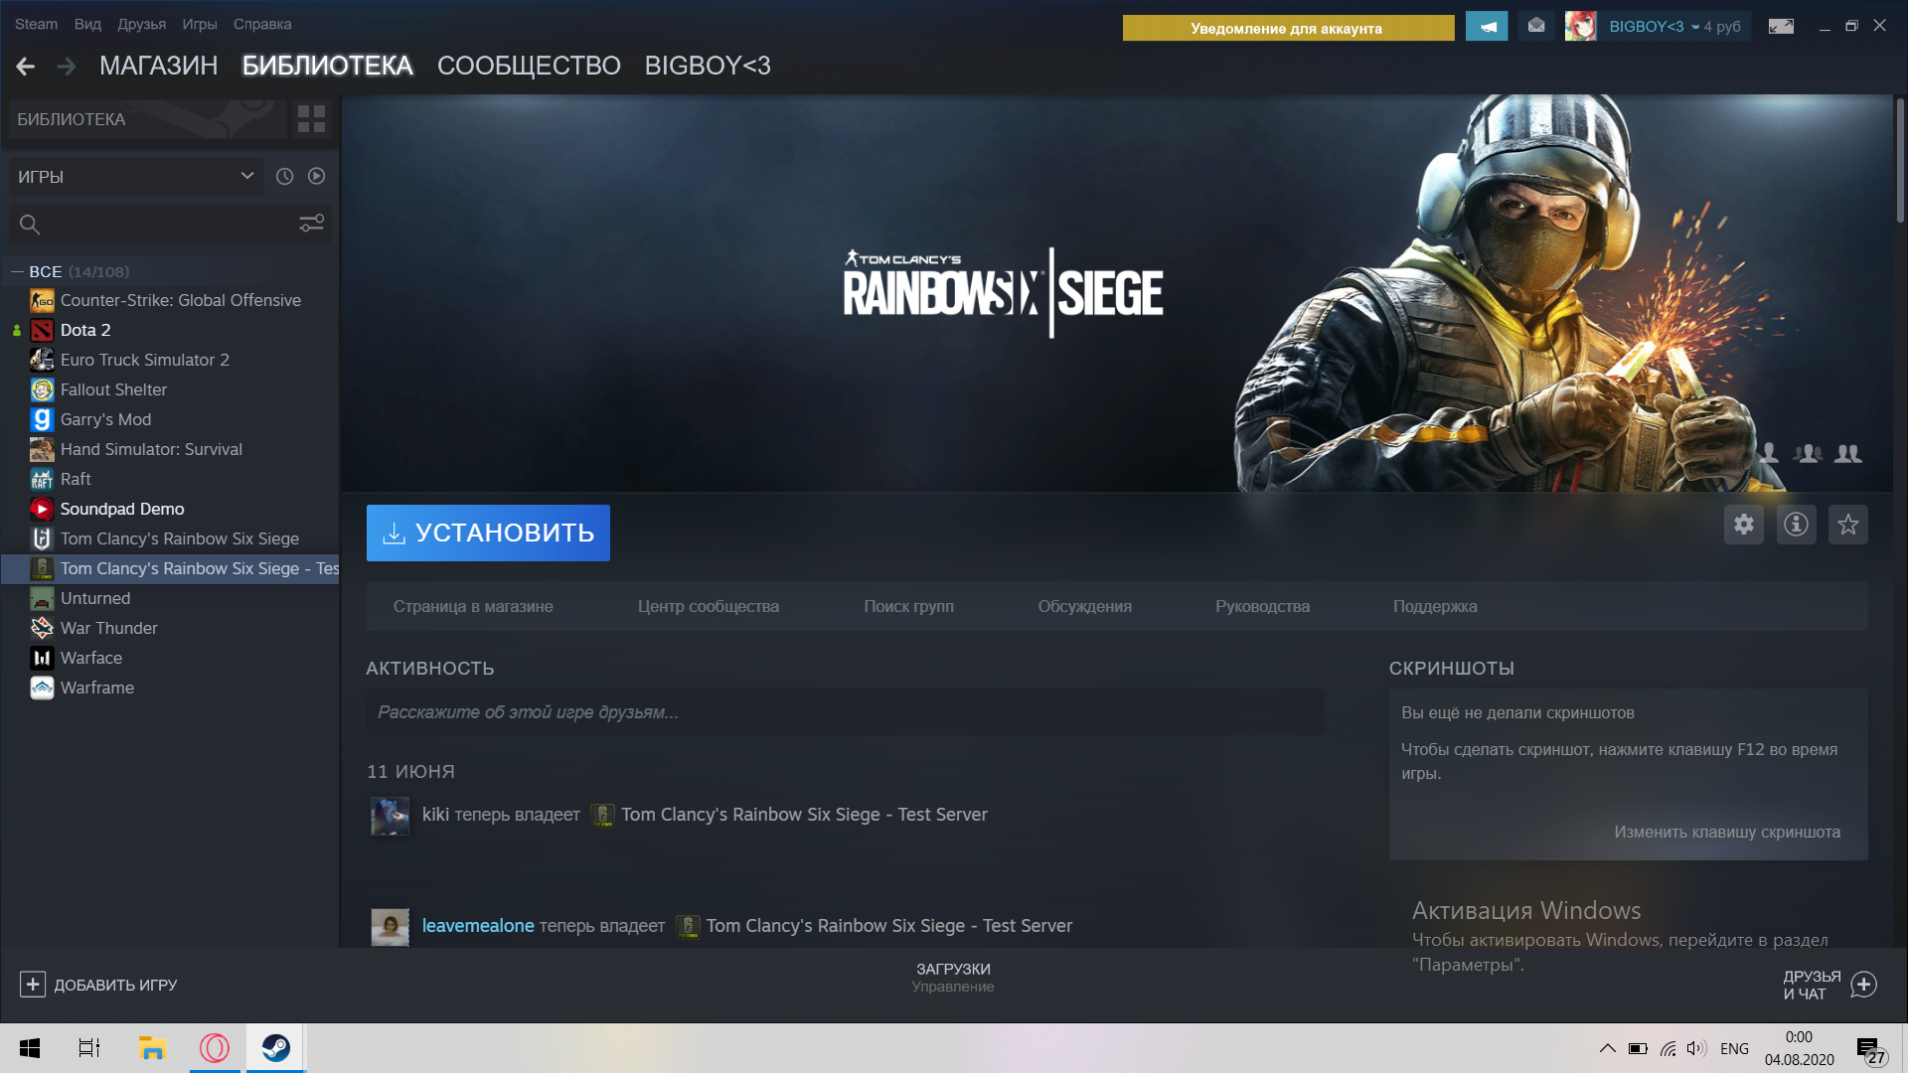Switch to Big Picture mode icon
This screenshot has height=1073, width=1908.
(1781, 27)
